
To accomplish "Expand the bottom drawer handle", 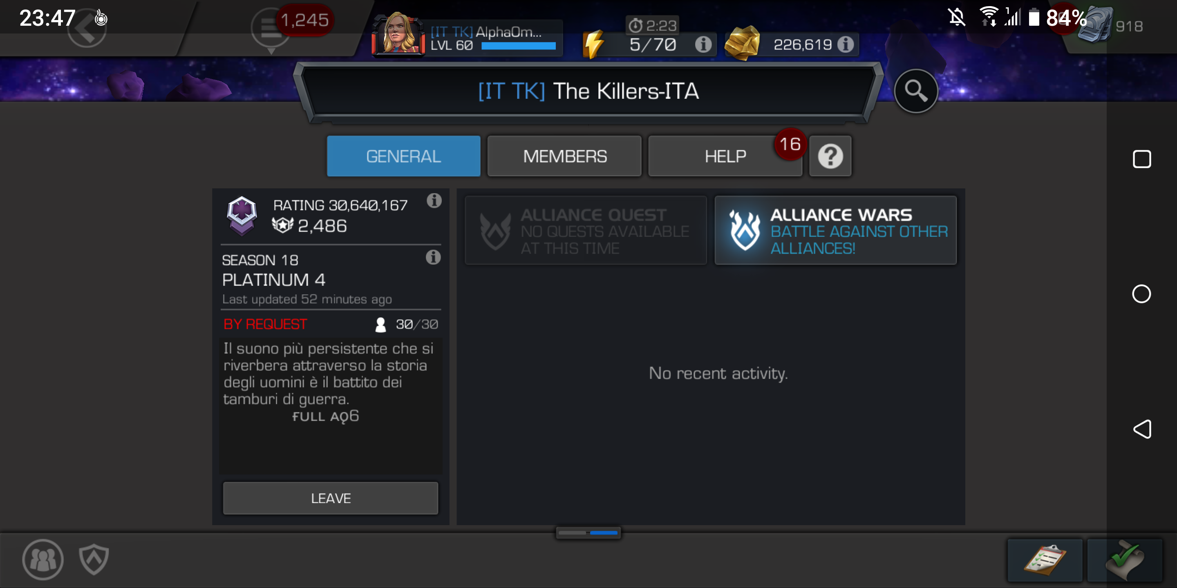I will point(588,532).
